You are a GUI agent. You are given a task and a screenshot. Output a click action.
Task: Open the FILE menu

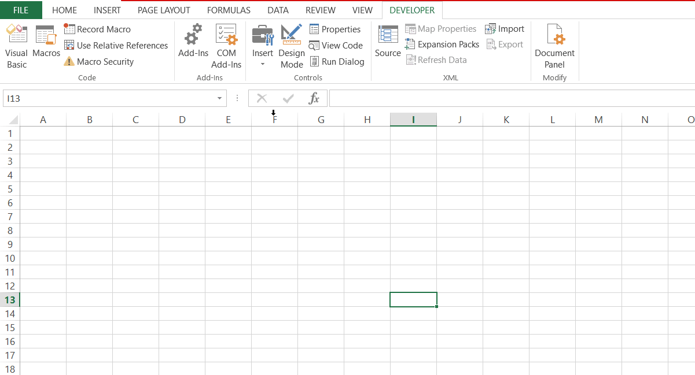[x=21, y=10]
